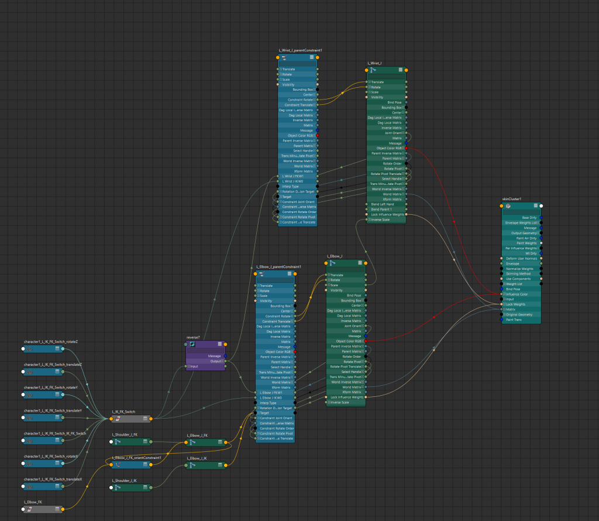Click the joint icon on L_Wrist_J node
This screenshot has width=599, height=521.
(x=374, y=70)
